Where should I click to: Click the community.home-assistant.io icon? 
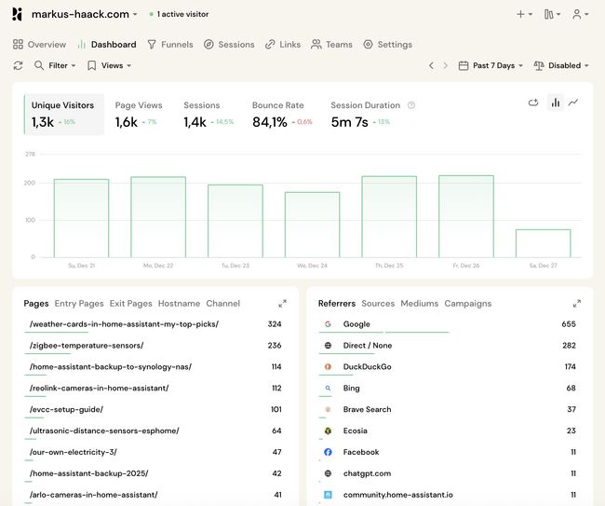pyautogui.click(x=328, y=495)
